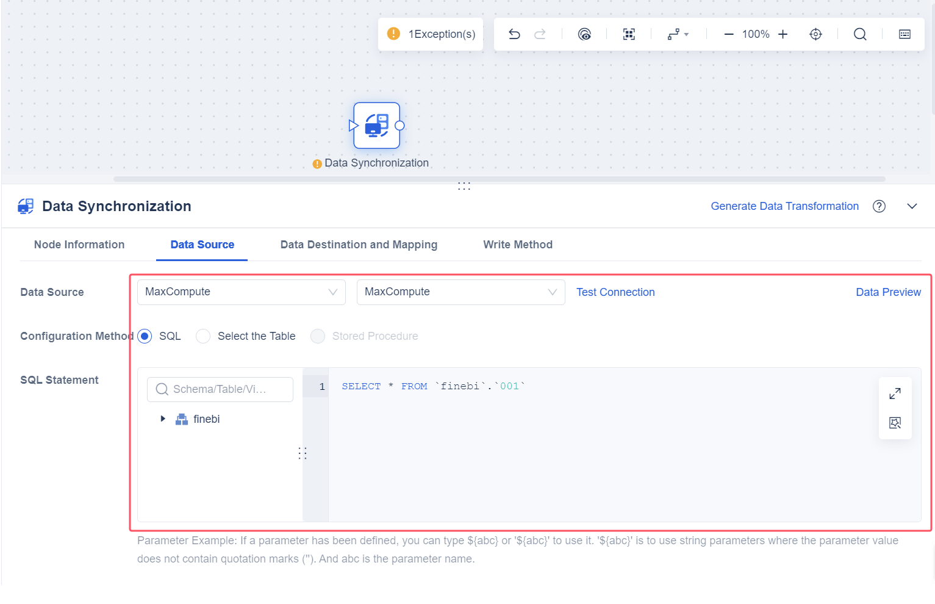The image size is (935, 604).
Task: Click the keyboard shortcuts icon
Action: click(905, 34)
